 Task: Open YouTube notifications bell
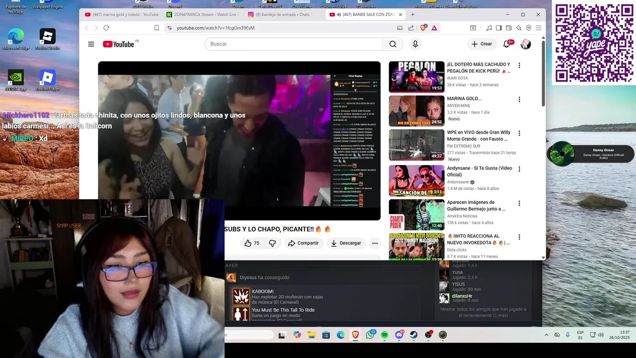507,44
